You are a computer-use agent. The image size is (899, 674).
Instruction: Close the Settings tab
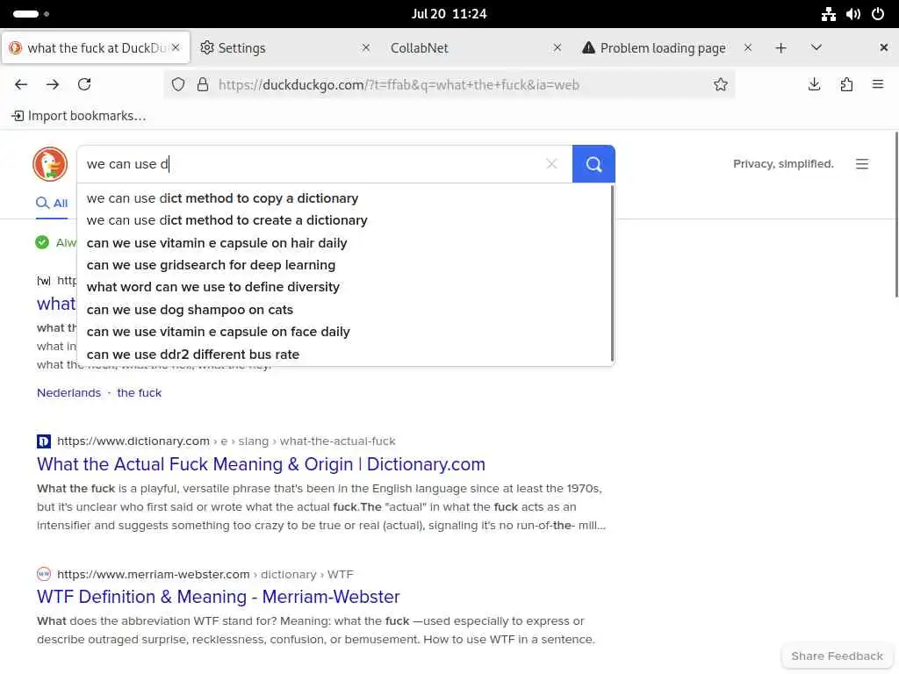tap(366, 48)
